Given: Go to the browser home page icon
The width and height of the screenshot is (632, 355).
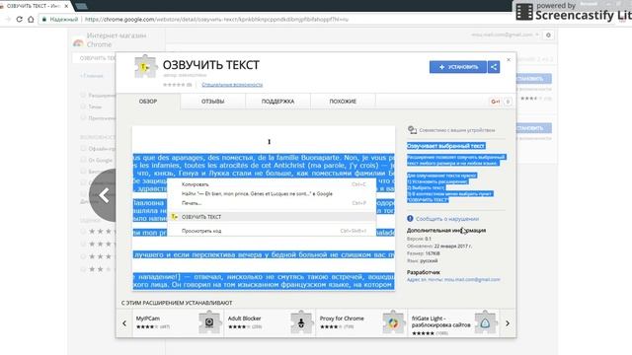Looking at the screenshot, I should pyautogui.click(x=31, y=19).
